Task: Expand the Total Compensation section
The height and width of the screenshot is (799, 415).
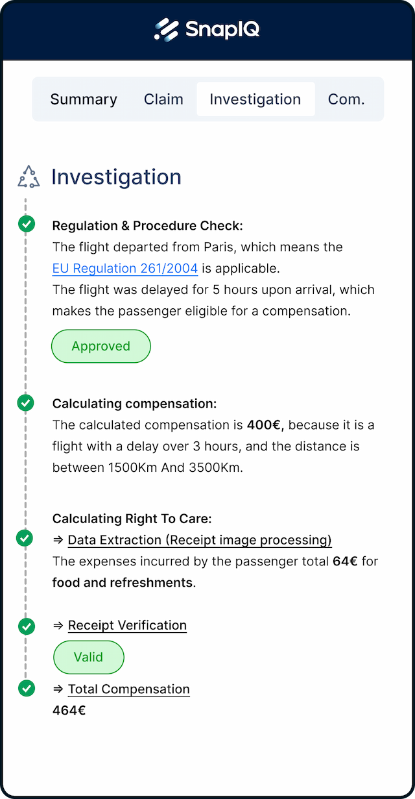Action: pyautogui.click(x=128, y=689)
